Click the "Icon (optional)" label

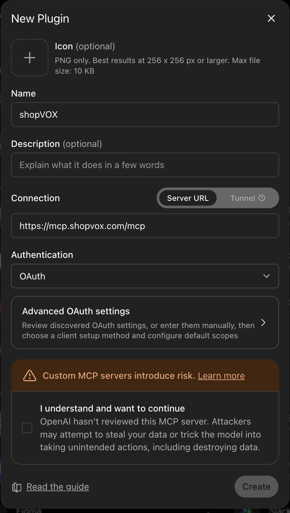click(85, 46)
